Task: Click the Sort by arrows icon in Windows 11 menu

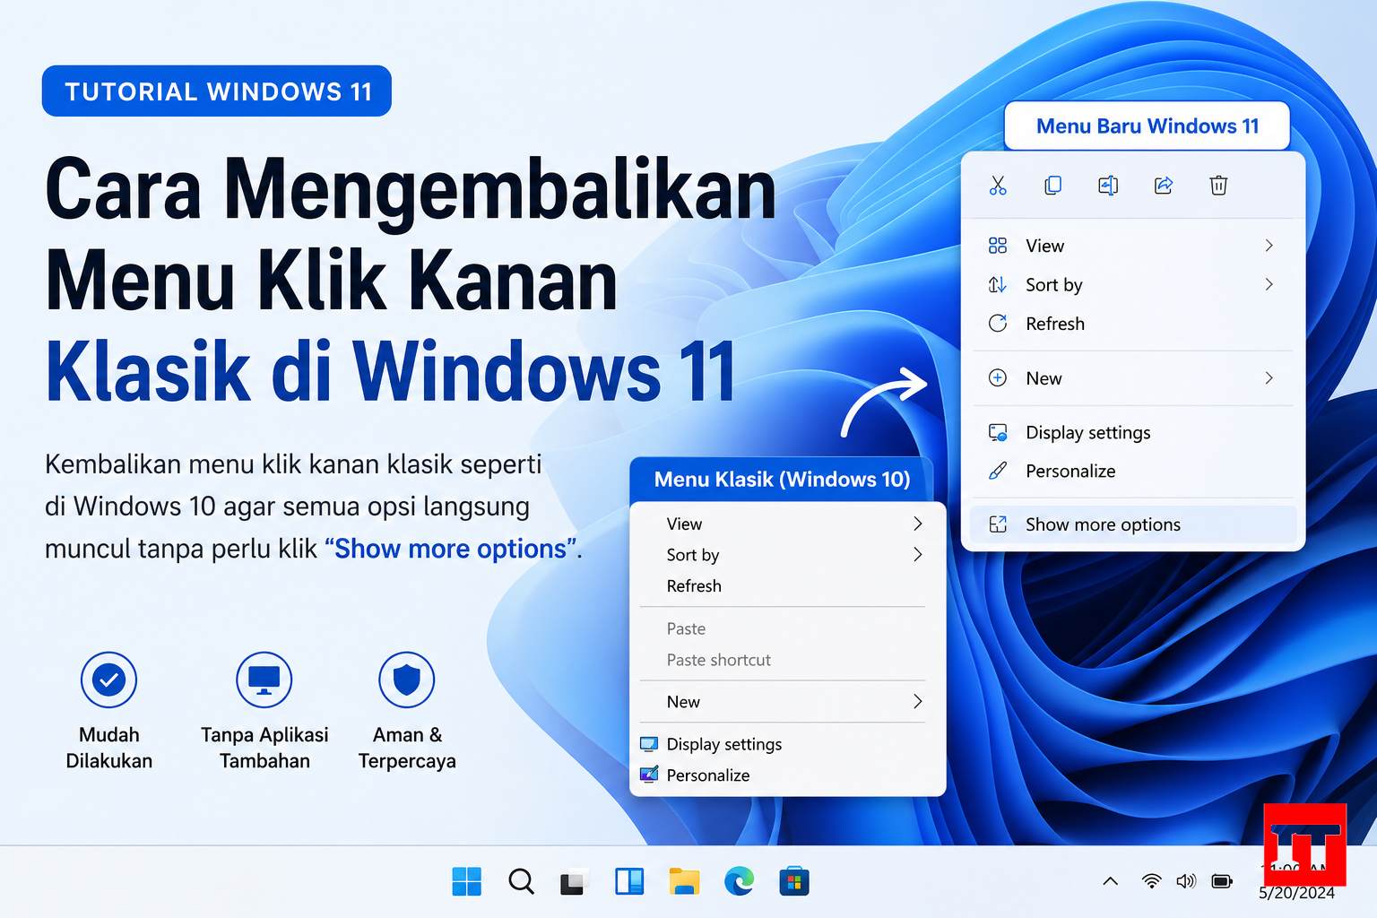Action: pyautogui.click(x=998, y=284)
